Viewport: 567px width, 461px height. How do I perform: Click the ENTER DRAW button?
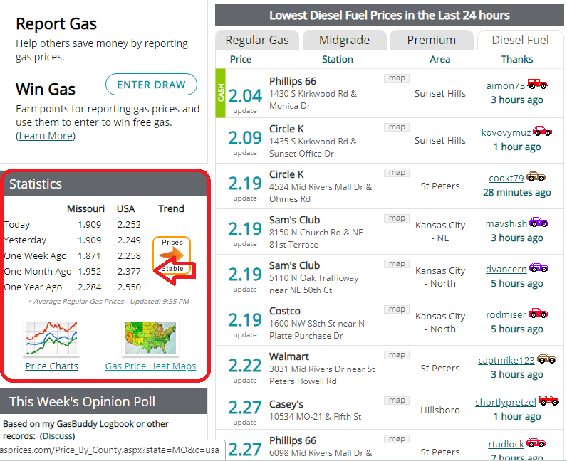tap(151, 85)
